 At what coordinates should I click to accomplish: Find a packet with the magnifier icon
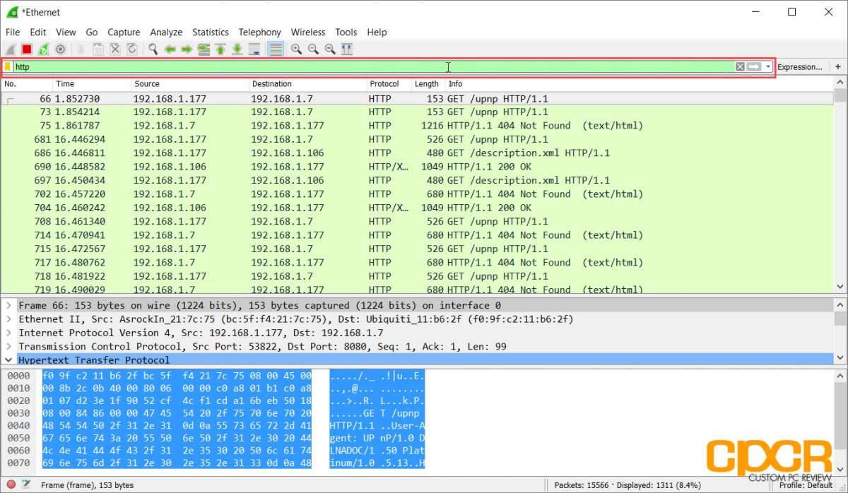click(x=153, y=49)
